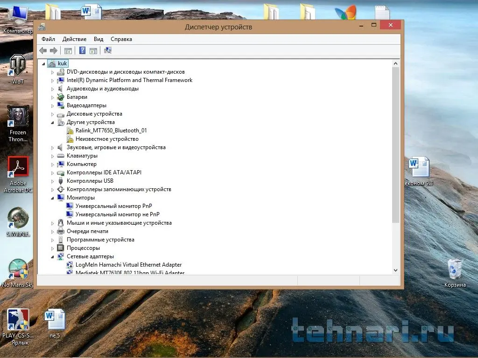Select the S.W.I.N.E. desktop shortcut
Screen dimensions: 478x358
tap(18, 222)
